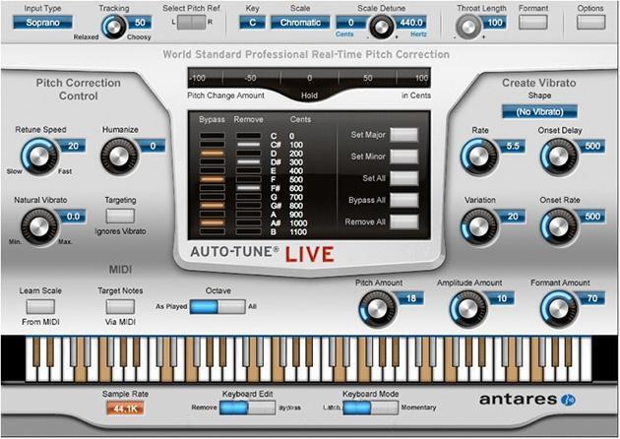
Task: Expand the vibrato Shape dropdown
Action: pyautogui.click(x=539, y=112)
